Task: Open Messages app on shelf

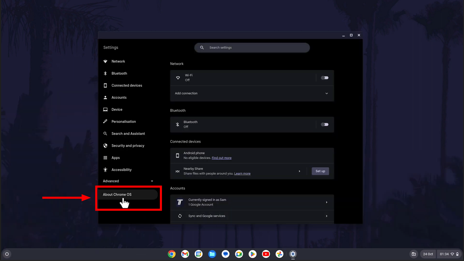Action: point(226,254)
